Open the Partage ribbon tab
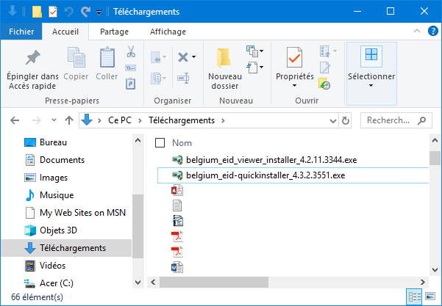The image size is (442, 306). click(114, 32)
